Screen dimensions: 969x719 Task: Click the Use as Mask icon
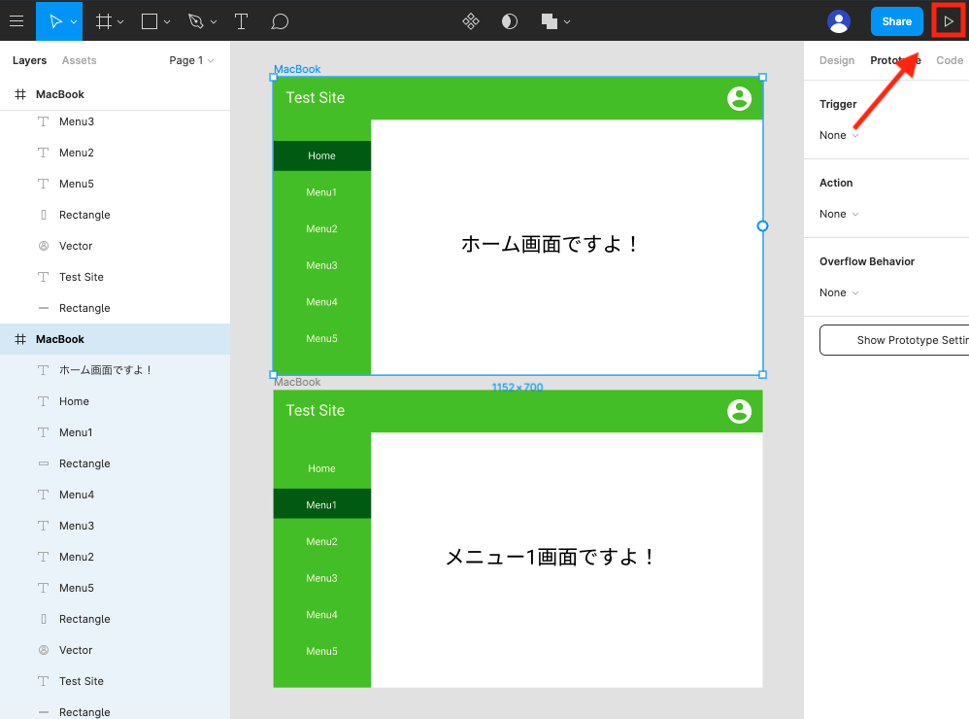pyautogui.click(x=509, y=21)
